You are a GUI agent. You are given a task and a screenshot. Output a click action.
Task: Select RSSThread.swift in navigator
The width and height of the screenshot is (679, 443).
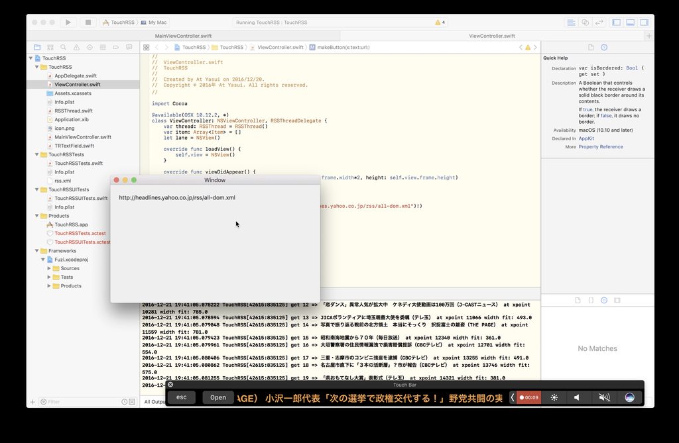(x=73, y=111)
